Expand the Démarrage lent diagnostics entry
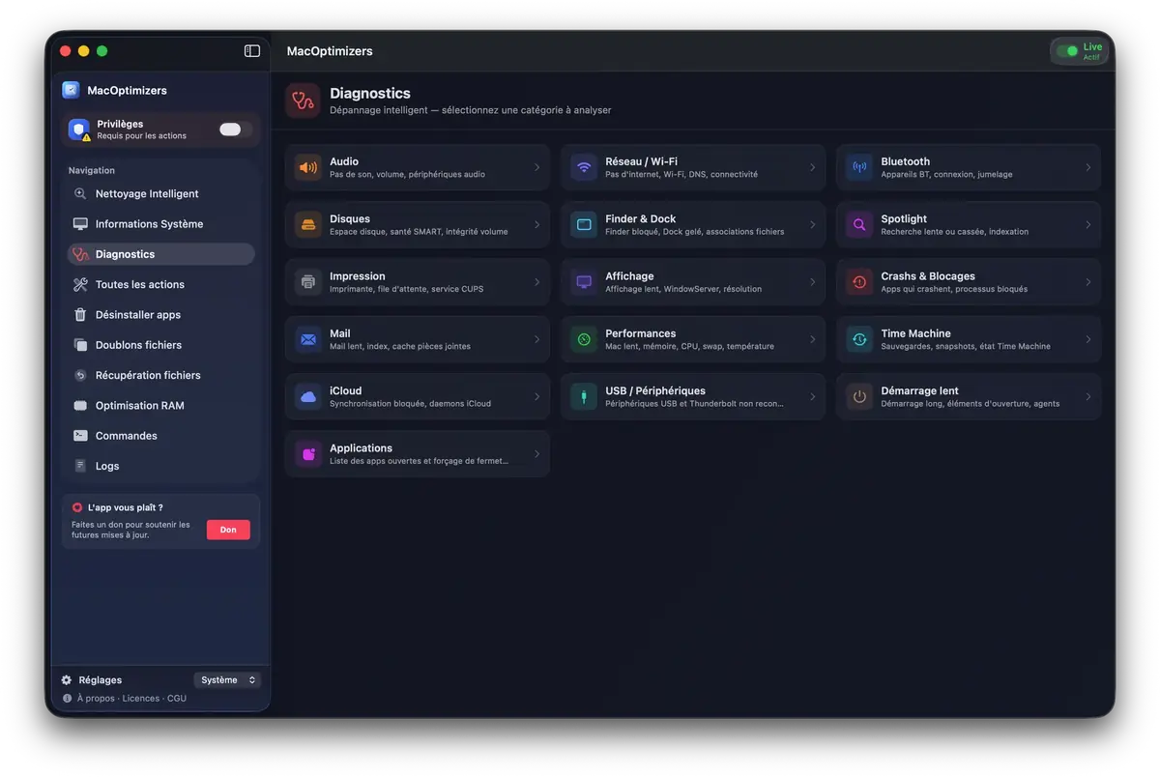The width and height of the screenshot is (1160, 777). pyautogui.click(x=967, y=396)
